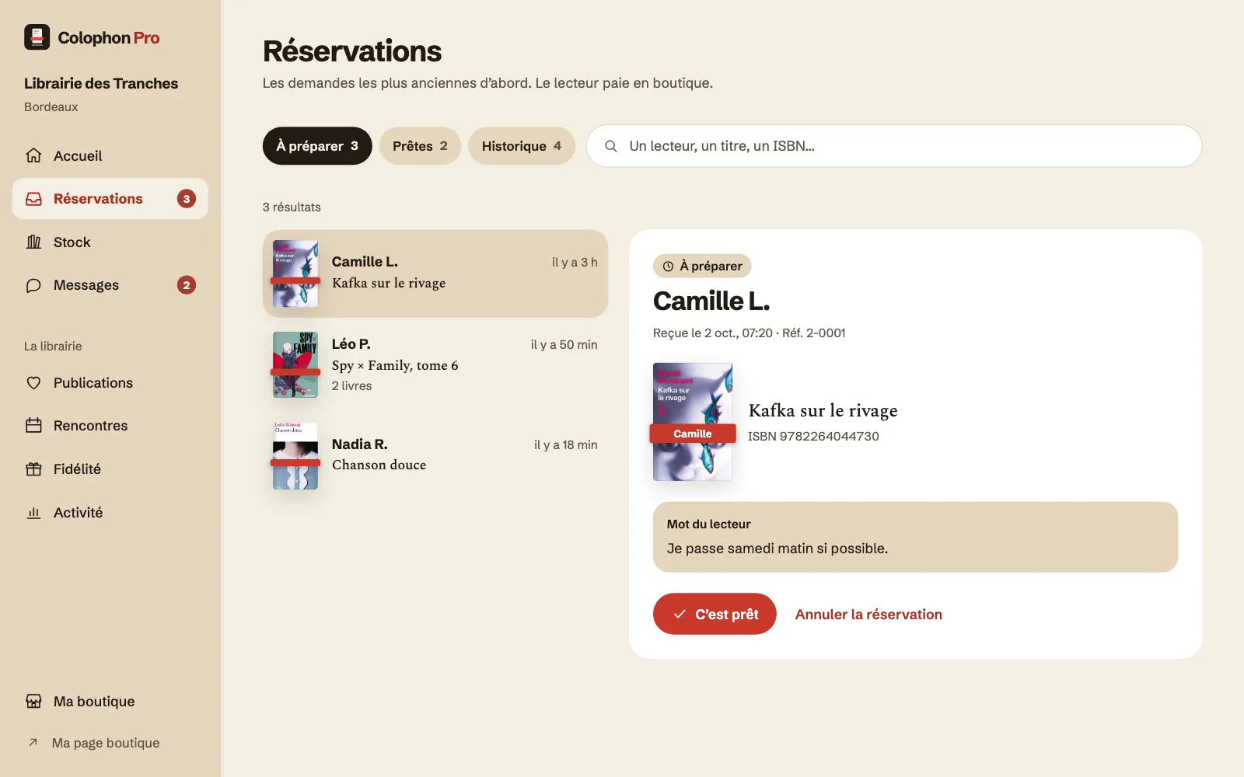This screenshot has height=777, width=1244.
Task: Click the Chanson douce cover thumbnail
Action: 295,456
